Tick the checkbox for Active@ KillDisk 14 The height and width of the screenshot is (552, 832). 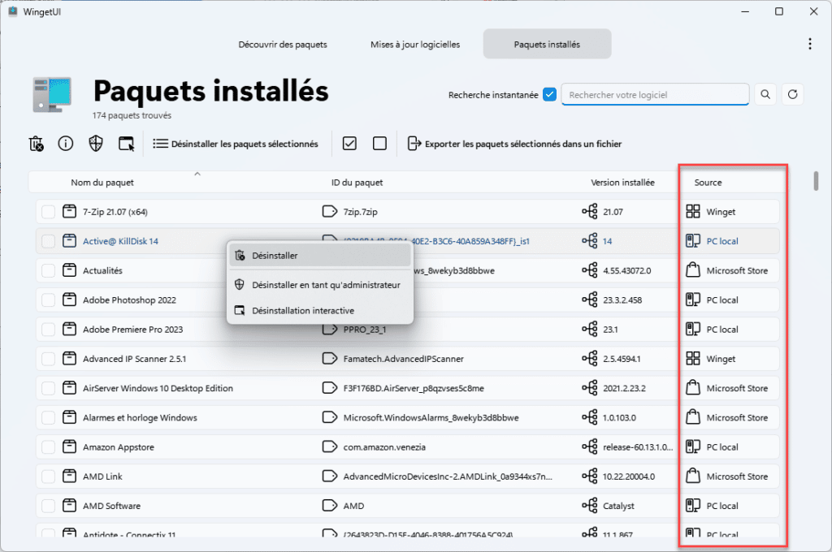(x=48, y=241)
